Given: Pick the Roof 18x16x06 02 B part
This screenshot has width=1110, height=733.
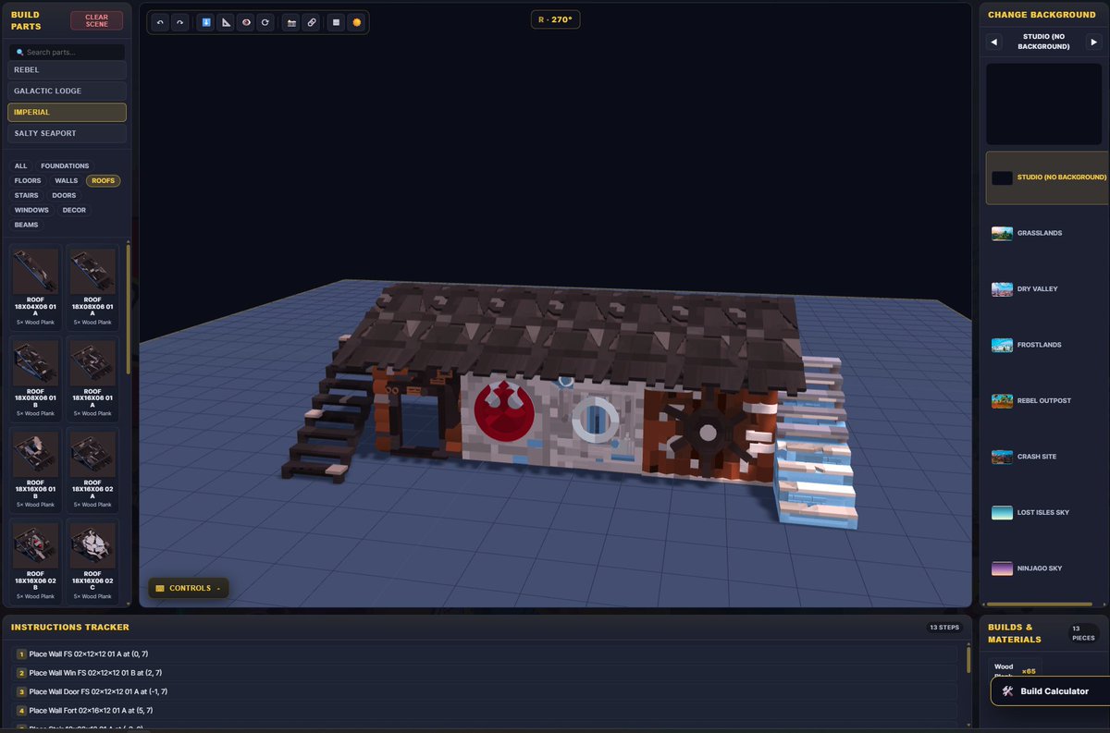Looking at the screenshot, I should click(36, 561).
